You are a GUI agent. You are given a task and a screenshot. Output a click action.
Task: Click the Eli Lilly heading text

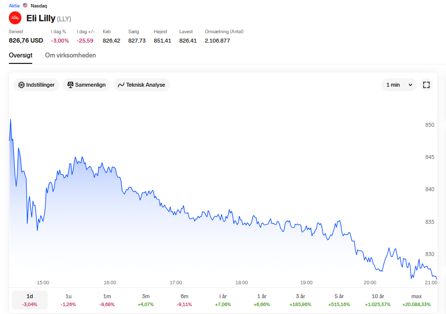pyautogui.click(x=41, y=18)
